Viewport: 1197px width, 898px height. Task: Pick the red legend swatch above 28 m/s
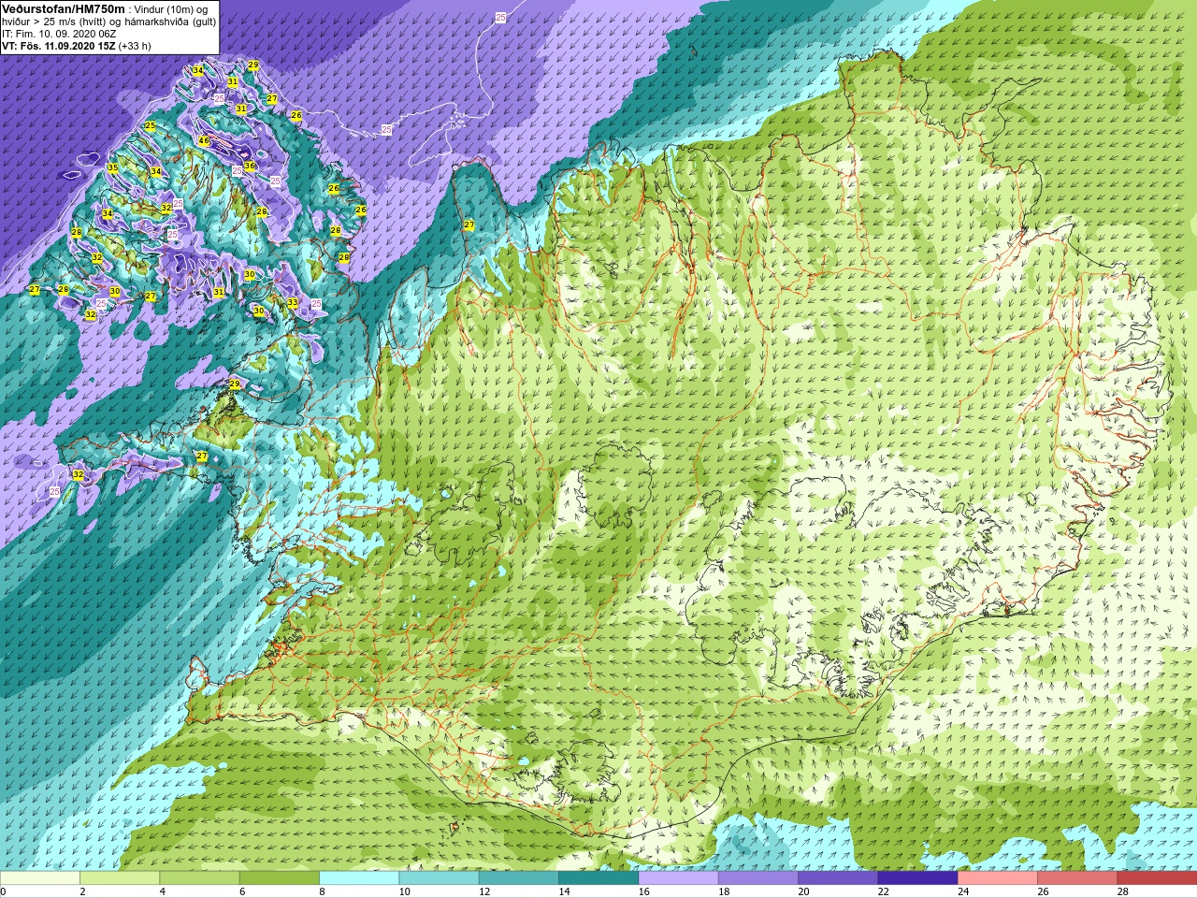[x=1157, y=878]
